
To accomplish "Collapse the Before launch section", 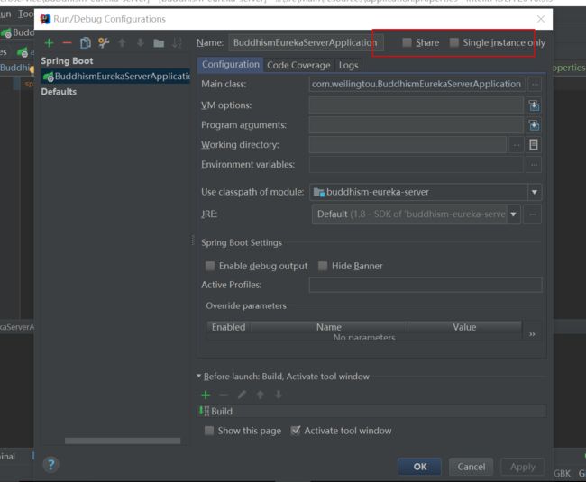I will click(199, 376).
